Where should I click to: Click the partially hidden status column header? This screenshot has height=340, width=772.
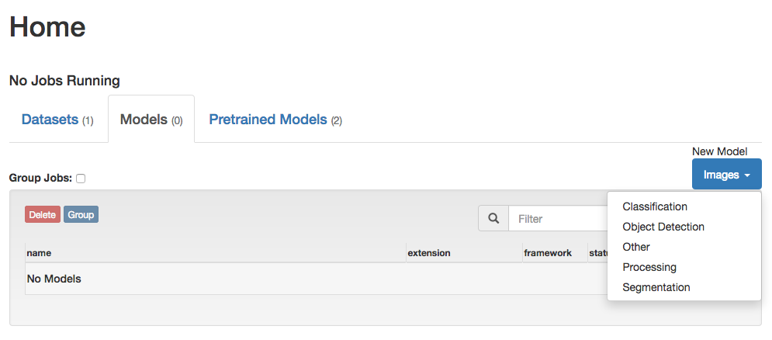597,253
